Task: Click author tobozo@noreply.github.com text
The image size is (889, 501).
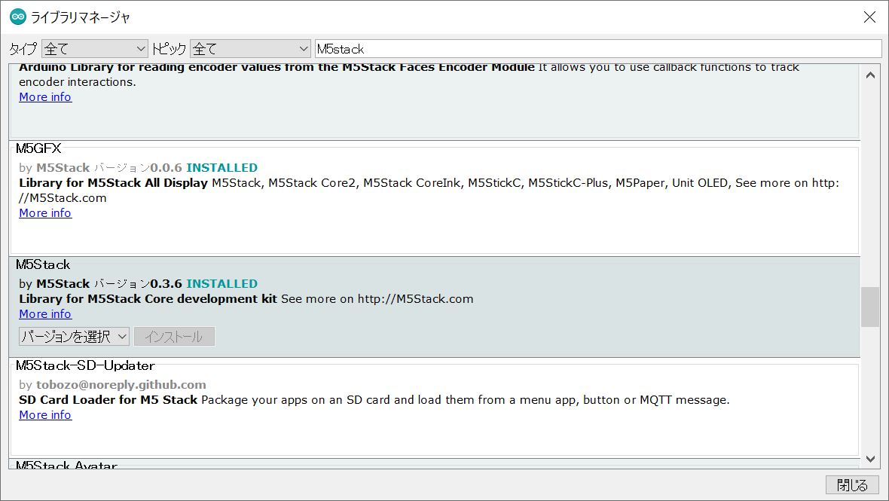Action: point(121,385)
